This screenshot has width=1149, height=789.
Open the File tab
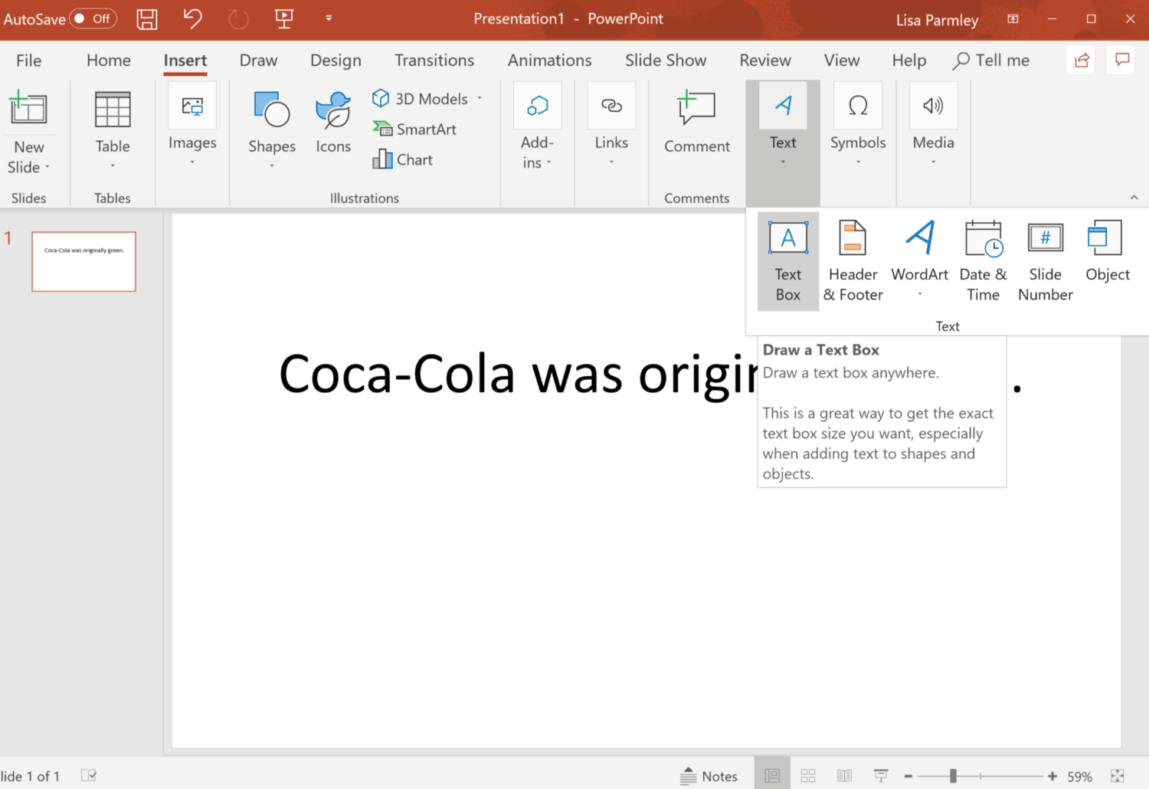pos(29,61)
